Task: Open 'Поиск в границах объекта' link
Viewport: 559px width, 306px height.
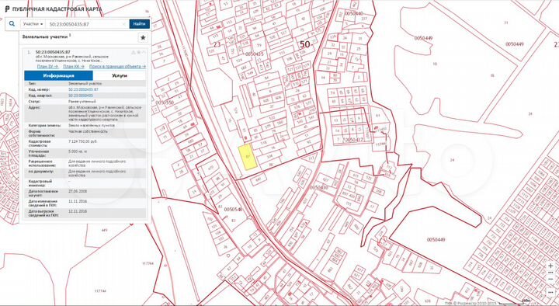Action: 117,66
